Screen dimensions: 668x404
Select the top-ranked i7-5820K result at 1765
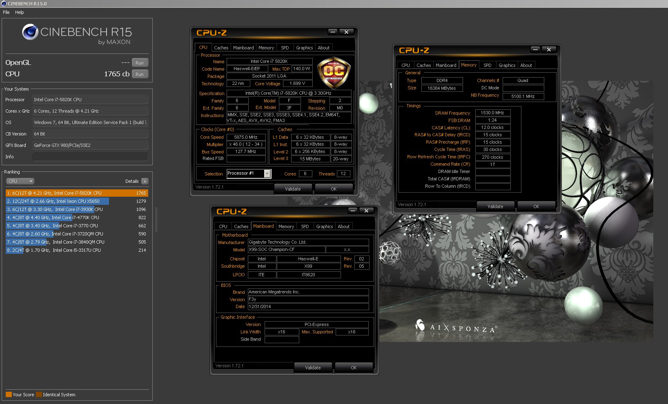point(77,193)
